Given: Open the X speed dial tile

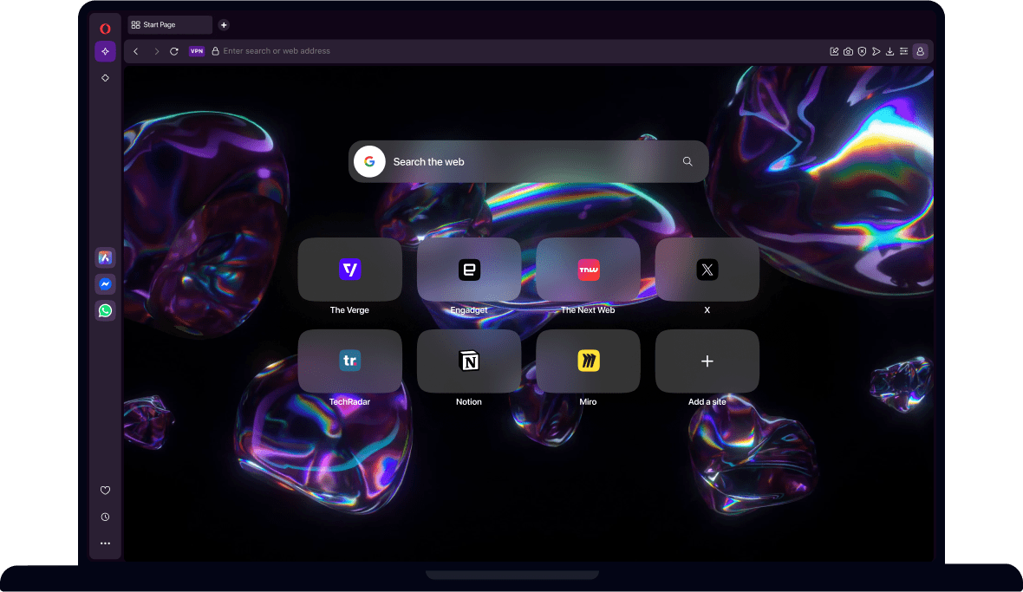Looking at the screenshot, I should click(x=707, y=270).
